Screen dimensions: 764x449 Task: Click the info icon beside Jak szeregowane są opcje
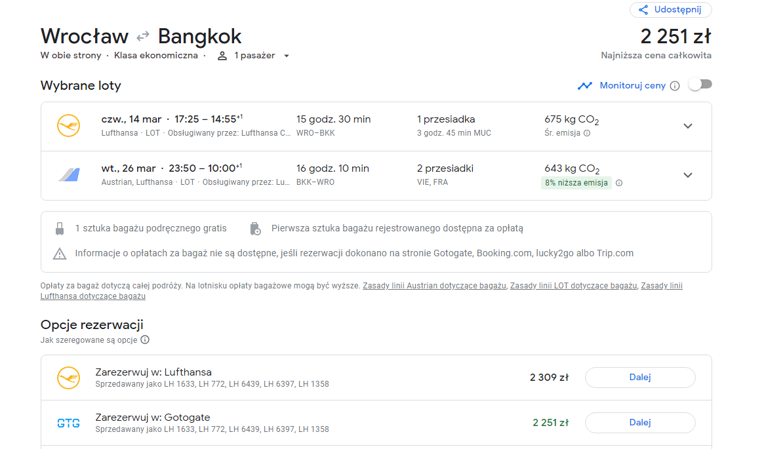pos(145,340)
